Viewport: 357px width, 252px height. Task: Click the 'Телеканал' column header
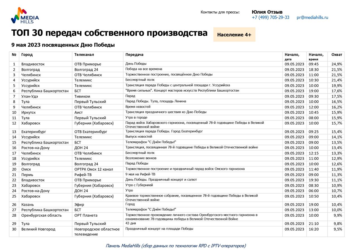point(84,55)
